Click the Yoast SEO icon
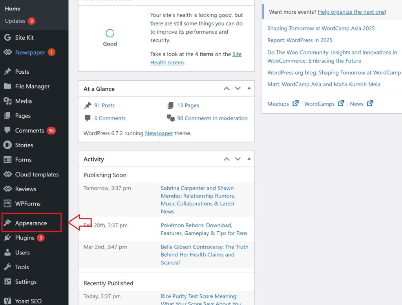Viewport: 402px width, 305px height. pyautogui.click(x=7, y=300)
